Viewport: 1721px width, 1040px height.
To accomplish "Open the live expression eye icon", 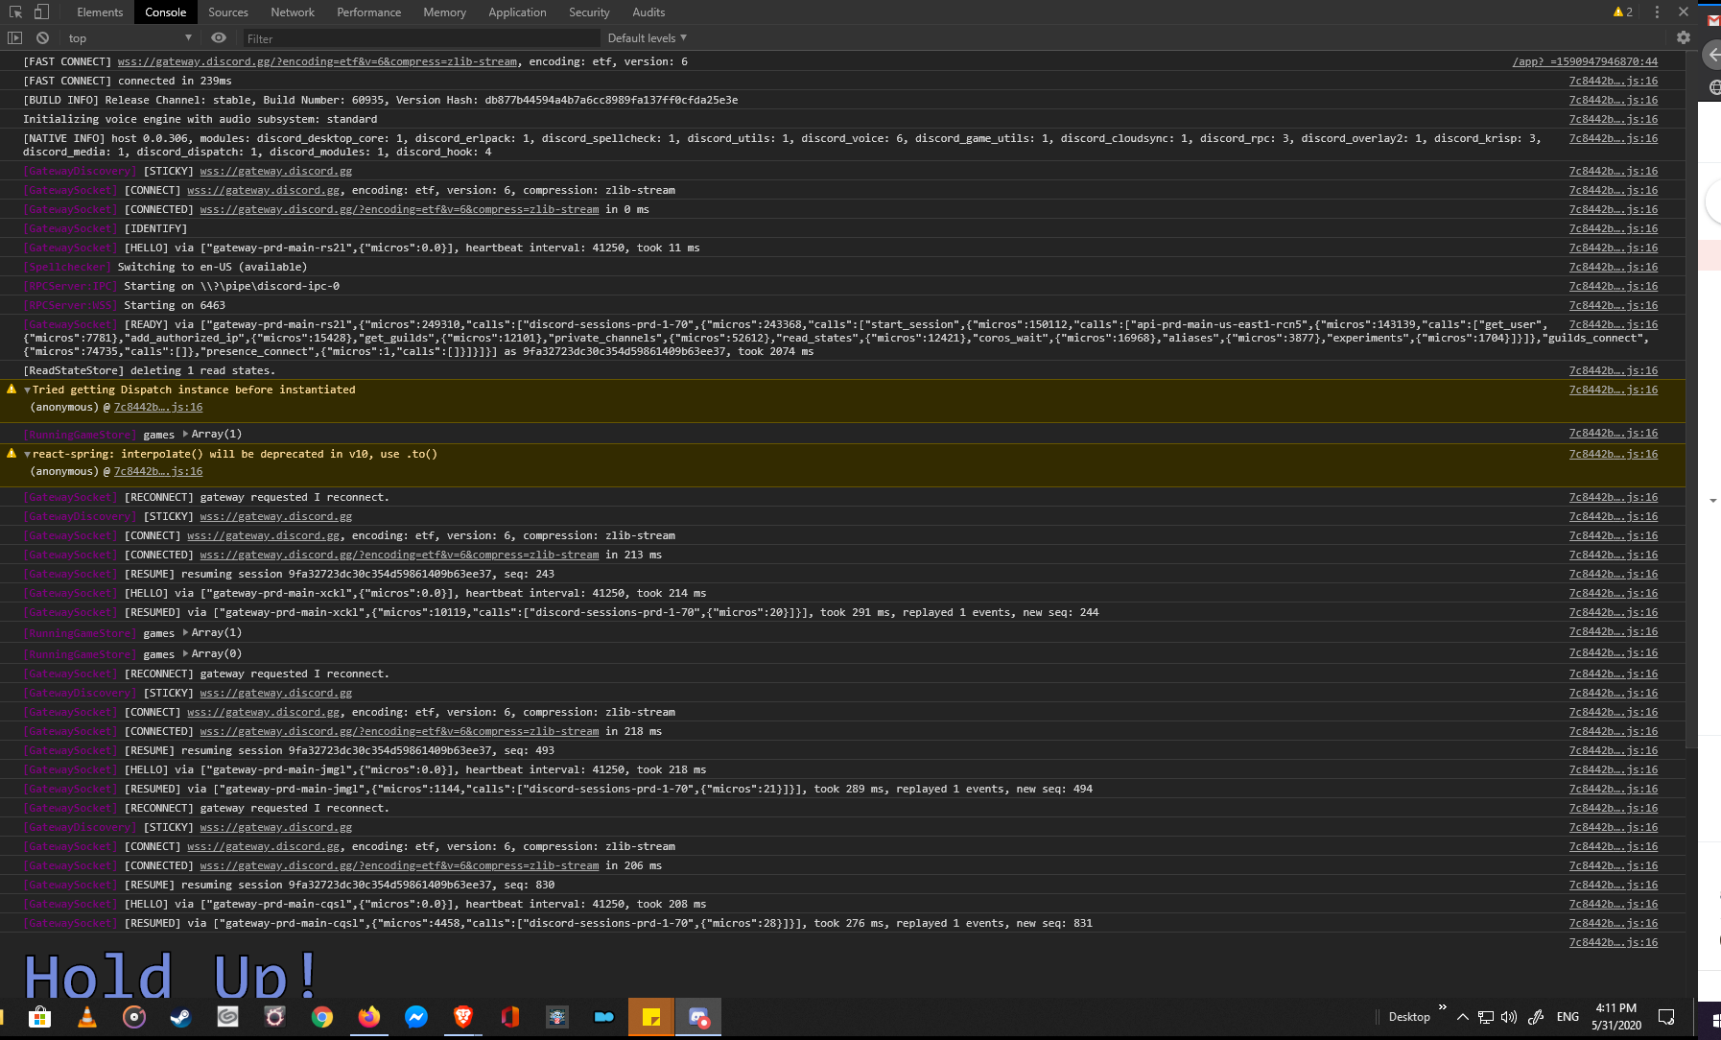I will [219, 38].
